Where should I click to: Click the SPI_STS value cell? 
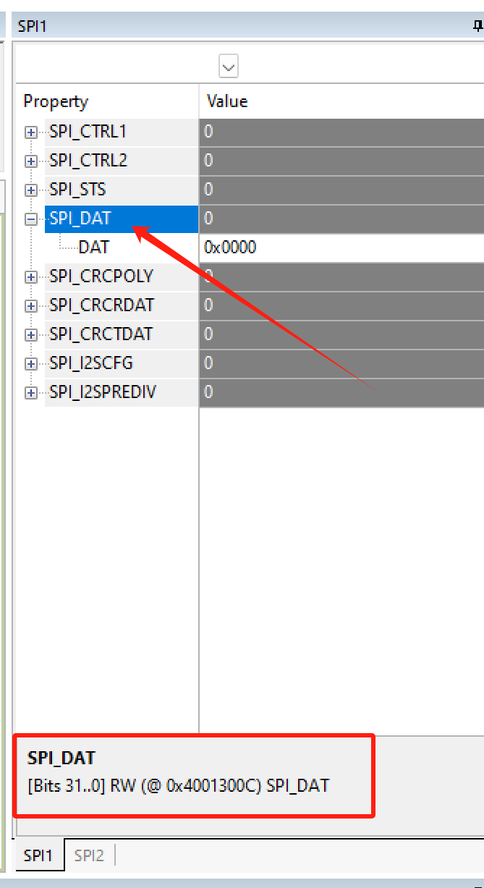pyautogui.click(x=341, y=190)
